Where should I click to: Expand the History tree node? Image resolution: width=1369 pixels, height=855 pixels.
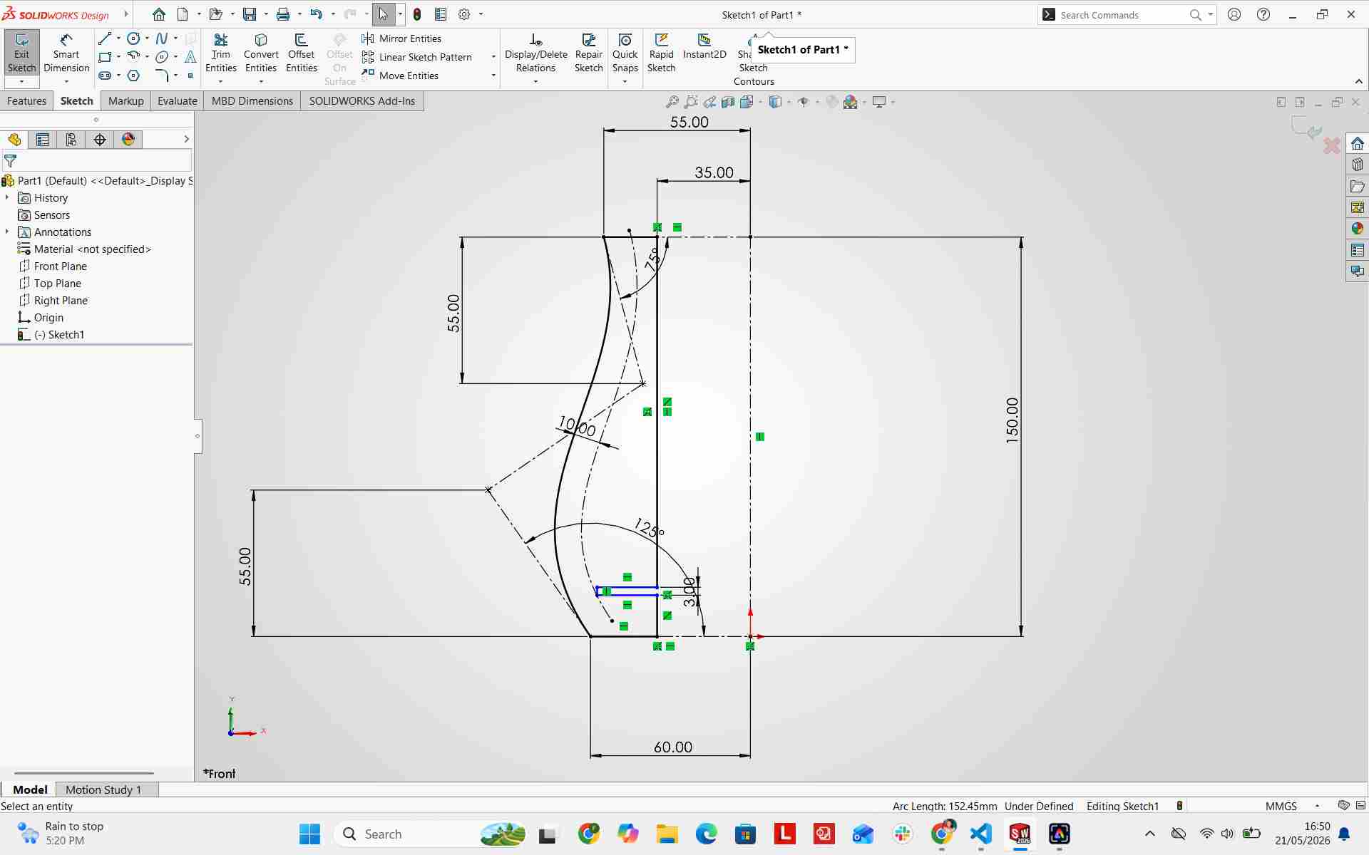click(x=7, y=197)
